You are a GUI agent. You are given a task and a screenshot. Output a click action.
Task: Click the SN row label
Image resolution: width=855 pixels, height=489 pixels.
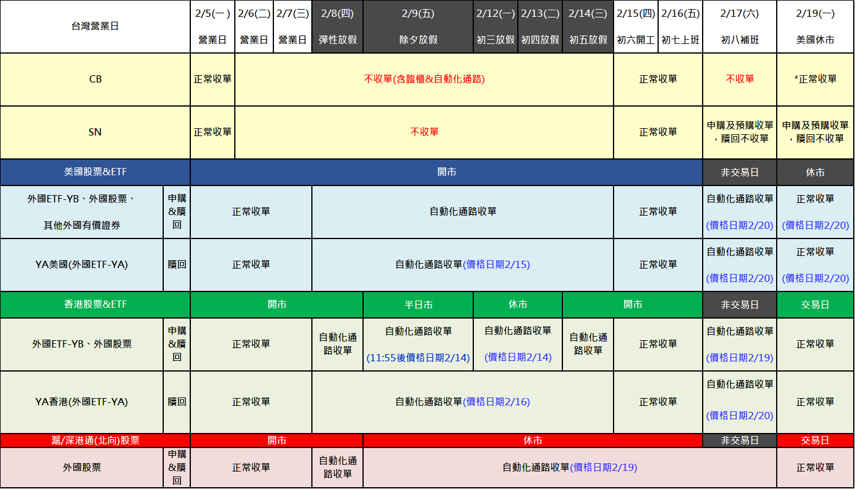[x=95, y=132]
